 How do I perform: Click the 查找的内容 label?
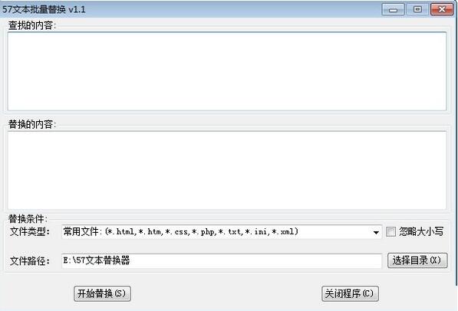coord(32,25)
